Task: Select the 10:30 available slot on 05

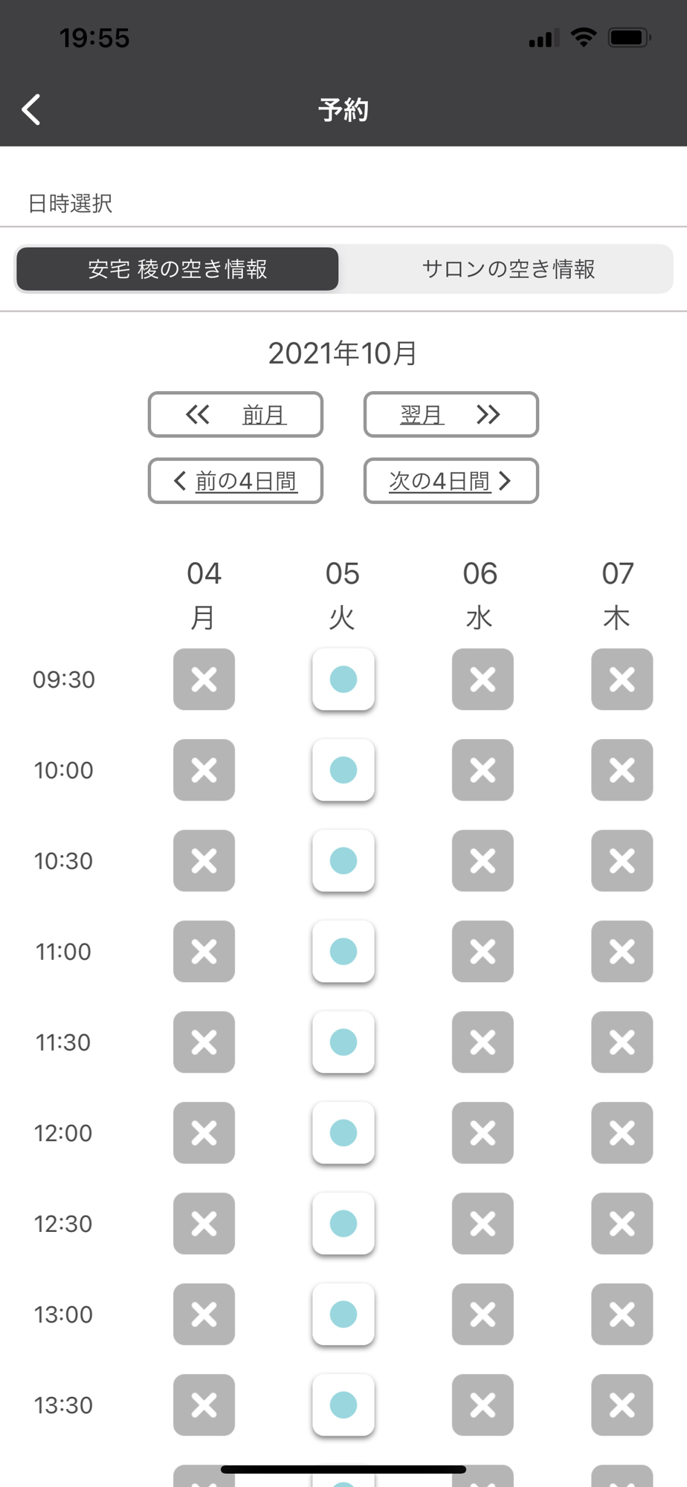Action: pos(343,860)
